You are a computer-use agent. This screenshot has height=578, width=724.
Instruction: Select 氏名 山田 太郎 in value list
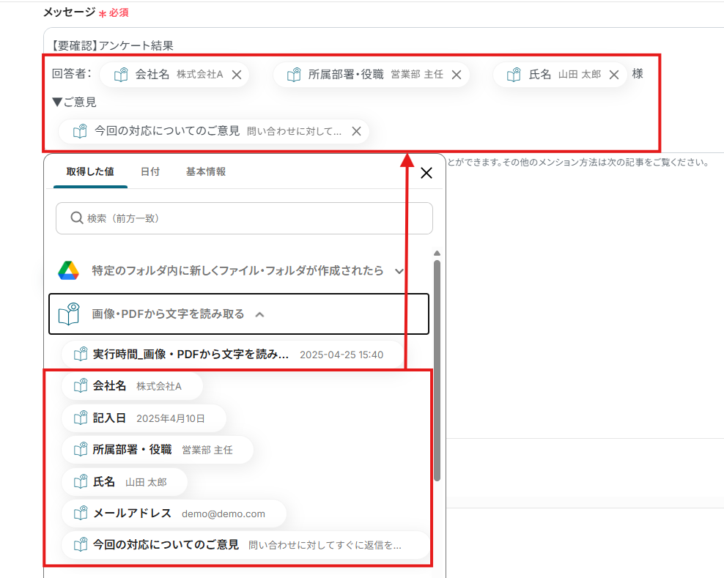coord(125,482)
